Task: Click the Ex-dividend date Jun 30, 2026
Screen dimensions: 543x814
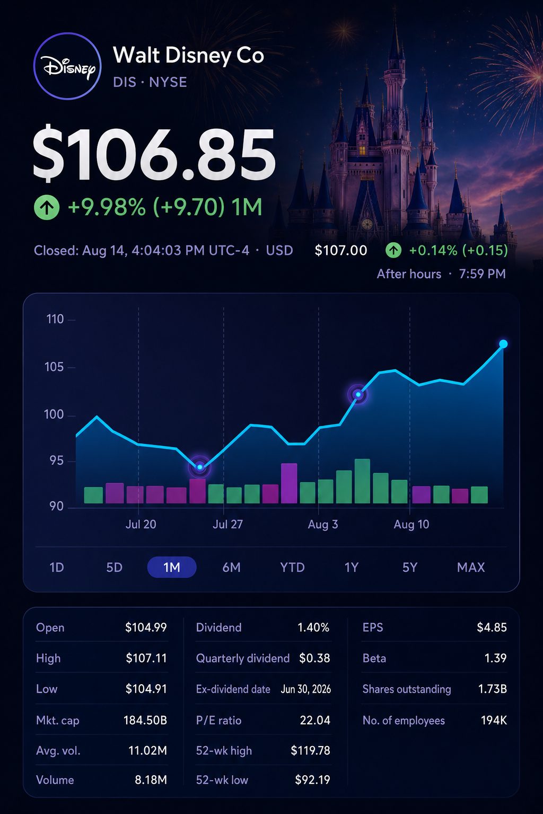Action: tap(306, 689)
